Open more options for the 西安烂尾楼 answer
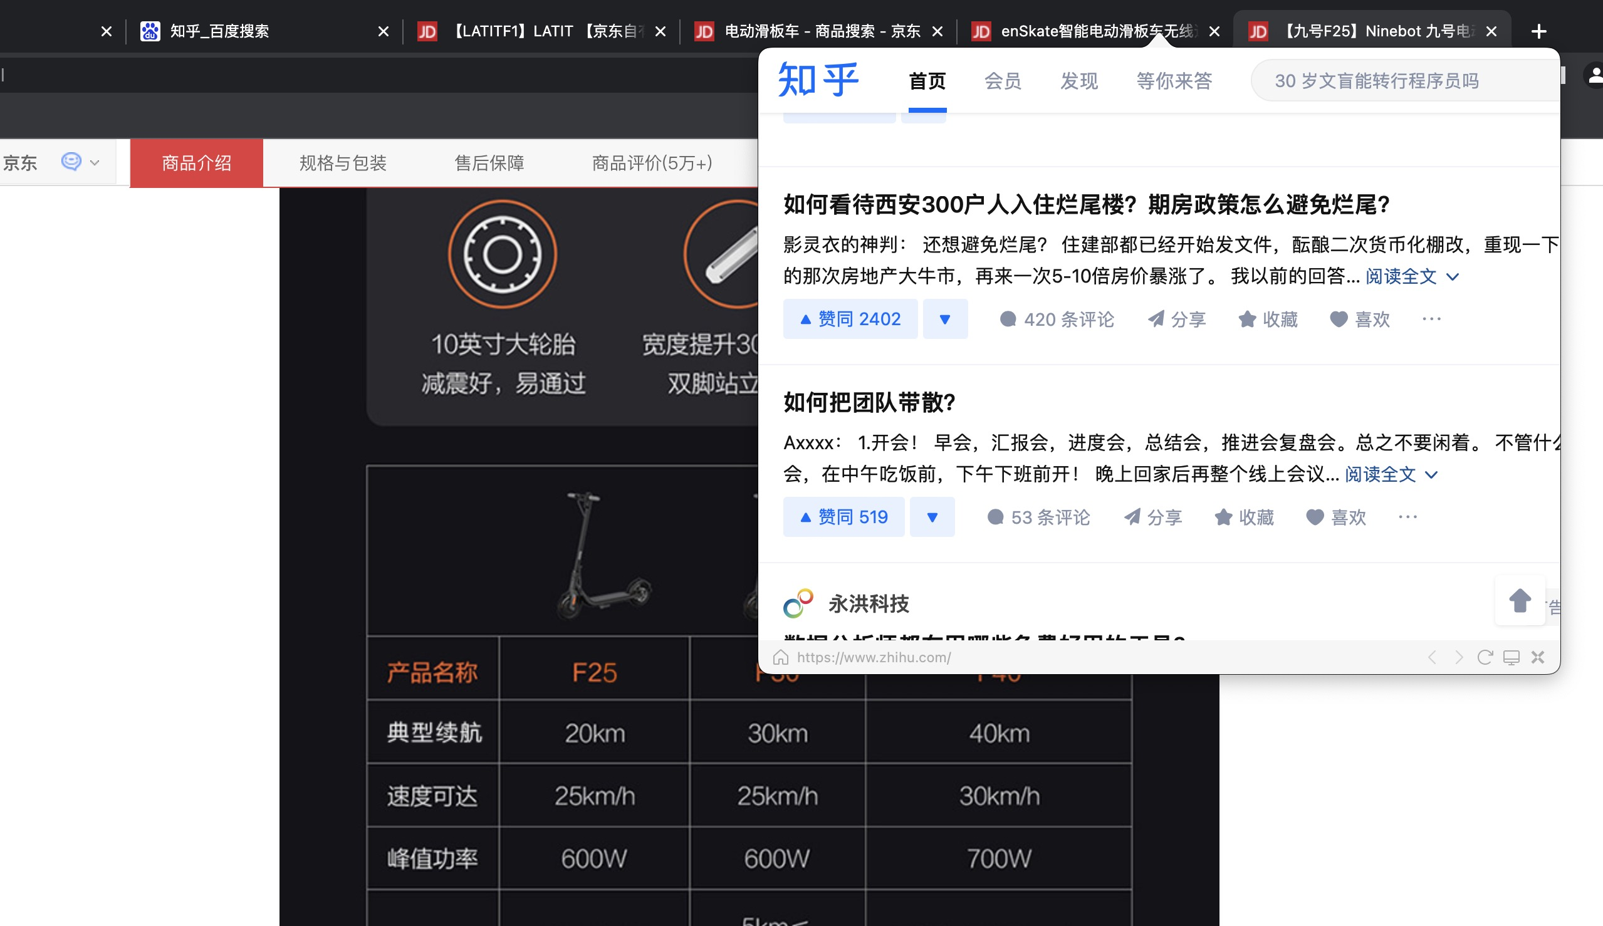This screenshot has height=926, width=1603. click(x=1431, y=319)
